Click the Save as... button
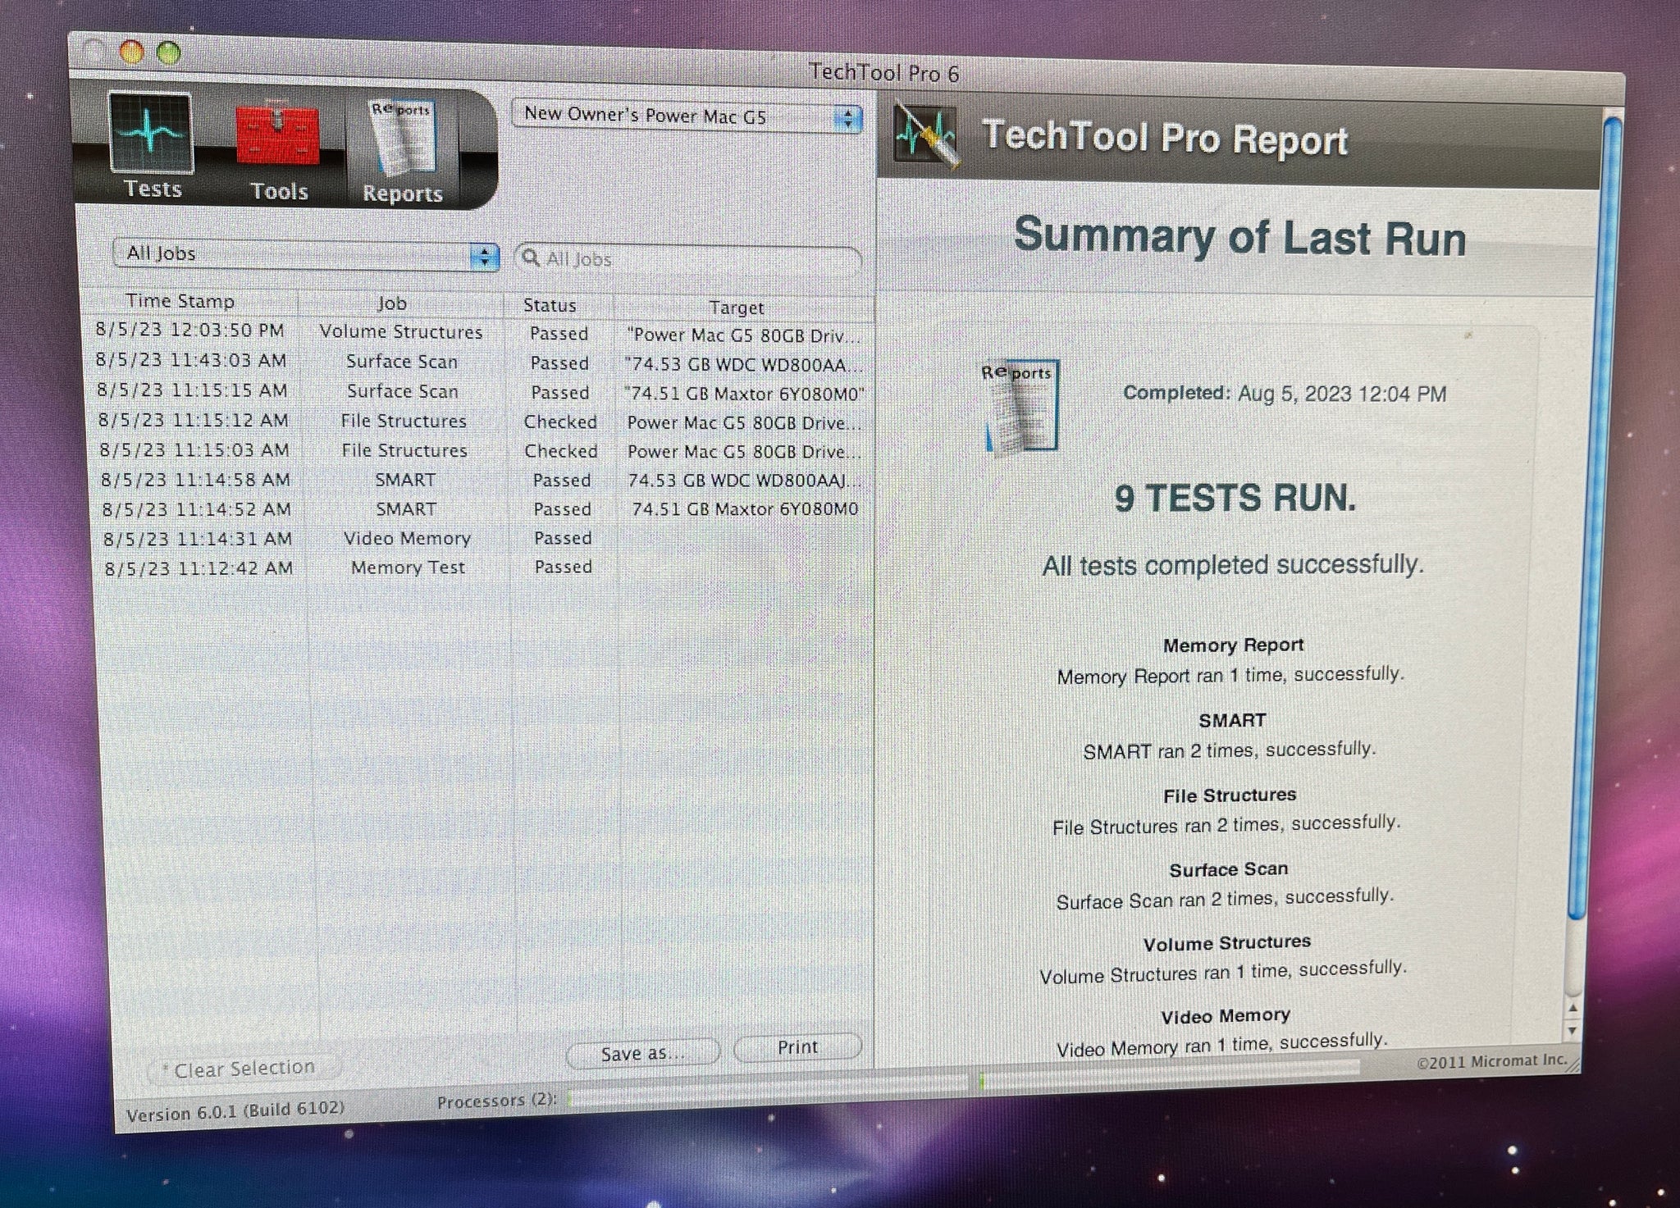Viewport: 1680px width, 1208px height. [642, 1053]
